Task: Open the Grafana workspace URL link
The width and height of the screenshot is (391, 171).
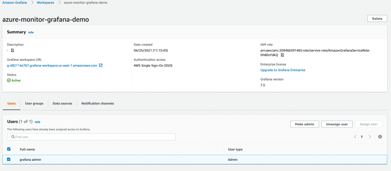Action: (52, 65)
